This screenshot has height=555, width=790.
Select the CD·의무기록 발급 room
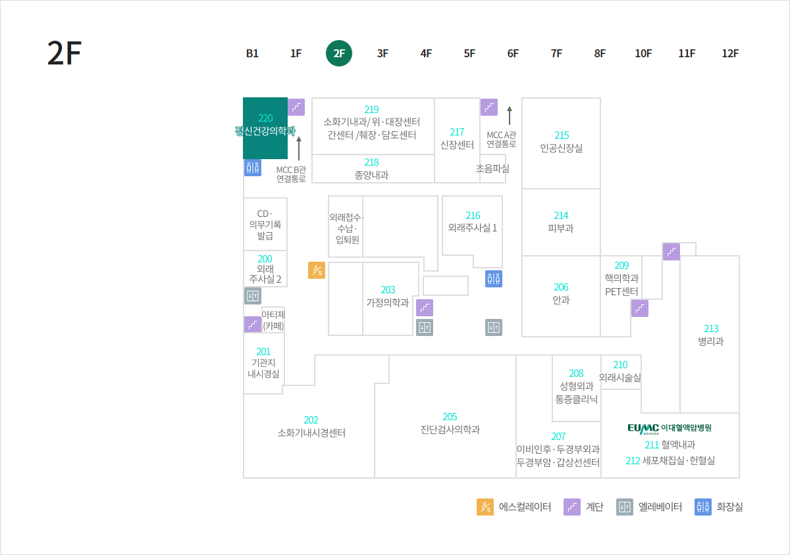[x=265, y=224]
